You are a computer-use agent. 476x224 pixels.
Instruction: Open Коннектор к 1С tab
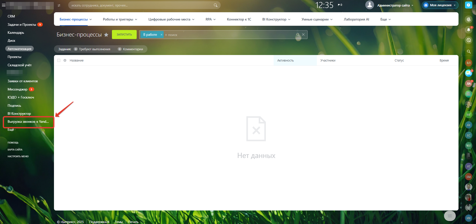click(x=239, y=19)
